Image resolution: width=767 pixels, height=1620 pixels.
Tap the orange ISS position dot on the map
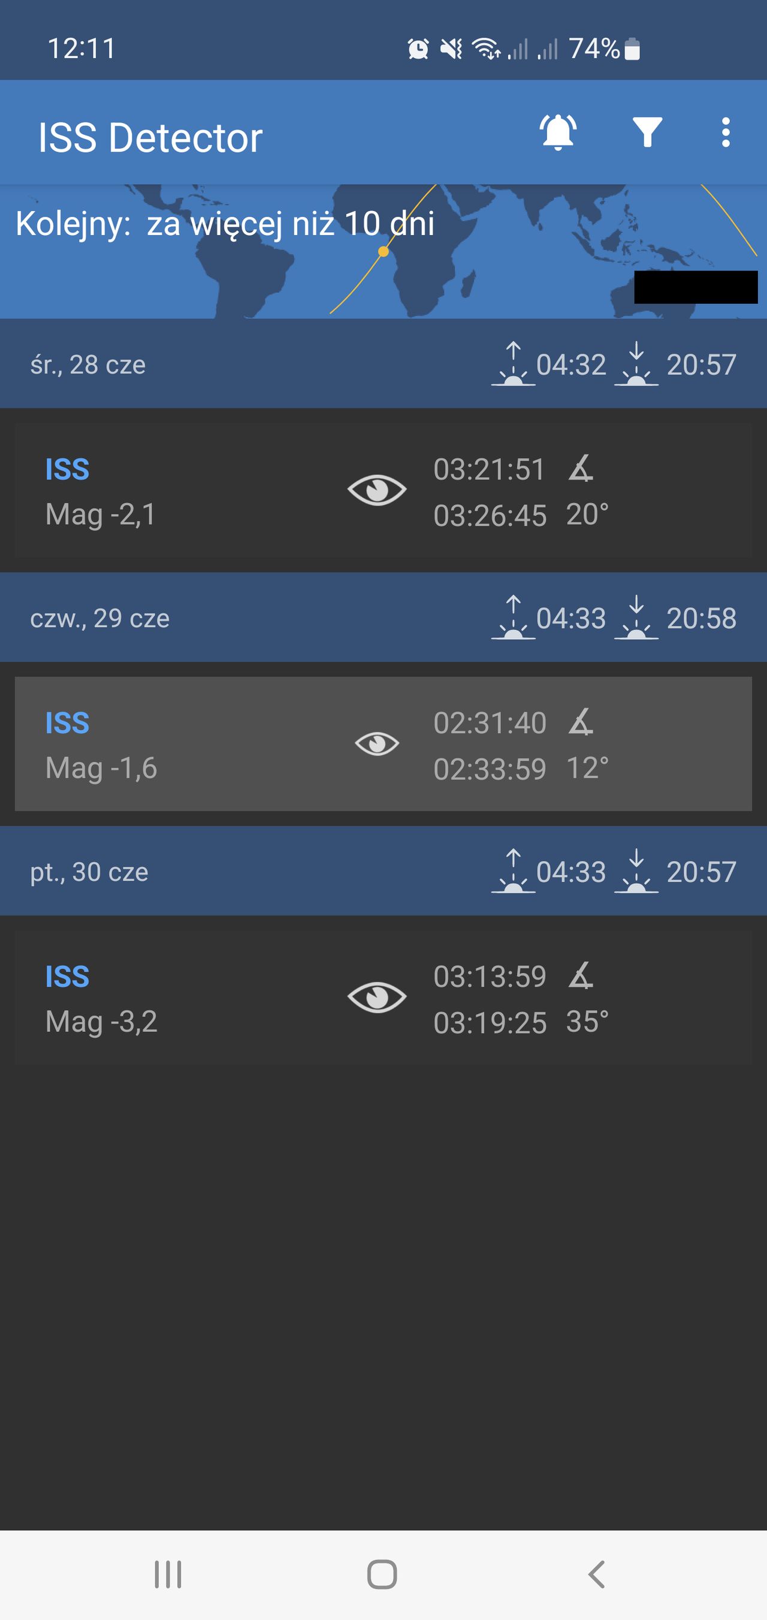(x=382, y=251)
